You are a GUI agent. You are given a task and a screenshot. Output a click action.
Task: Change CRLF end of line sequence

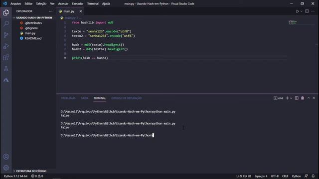[x=285, y=176]
